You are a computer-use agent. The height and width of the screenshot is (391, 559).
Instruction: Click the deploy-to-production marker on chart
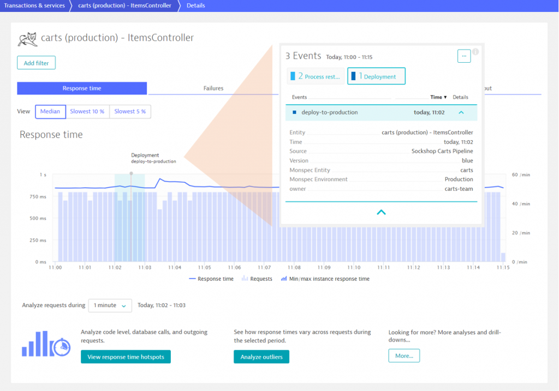pyautogui.click(x=131, y=173)
